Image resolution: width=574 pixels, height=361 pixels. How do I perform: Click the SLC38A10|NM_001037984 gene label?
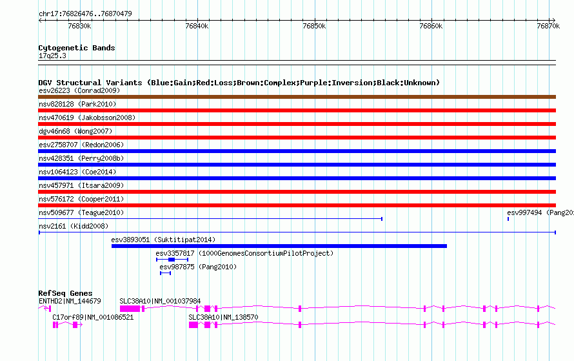coord(160,301)
